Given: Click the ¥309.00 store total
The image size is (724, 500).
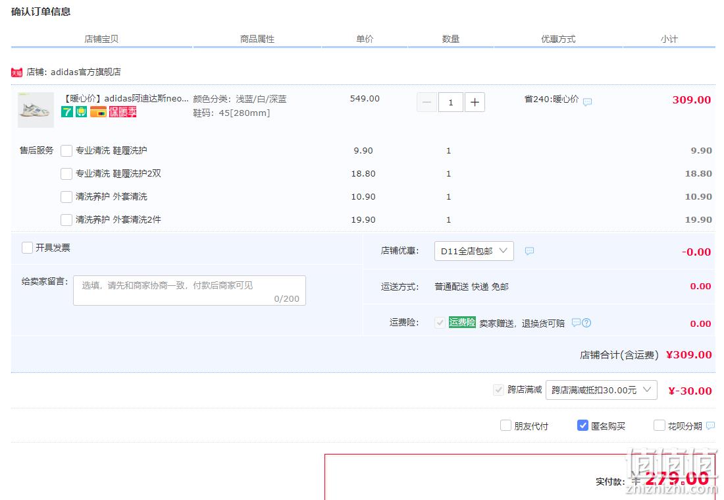Looking at the screenshot, I should click(689, 355).
